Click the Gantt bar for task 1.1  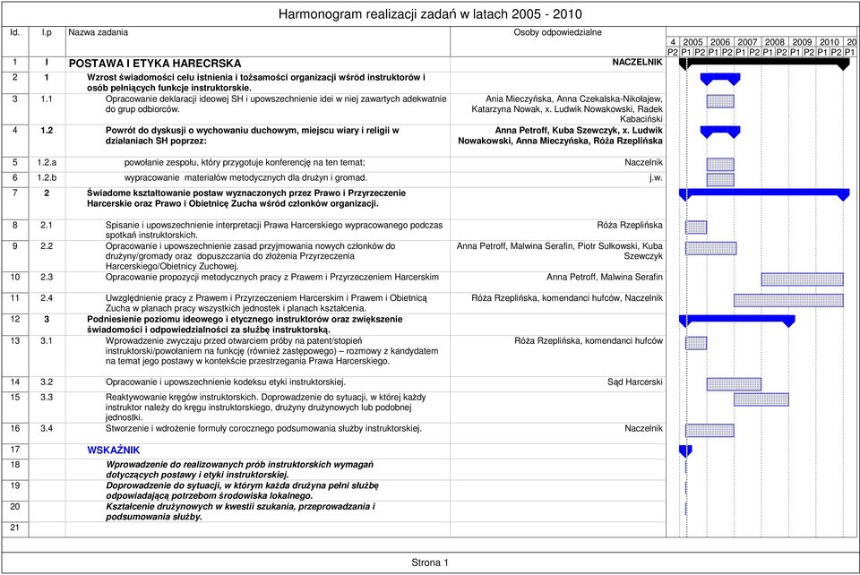720,101
